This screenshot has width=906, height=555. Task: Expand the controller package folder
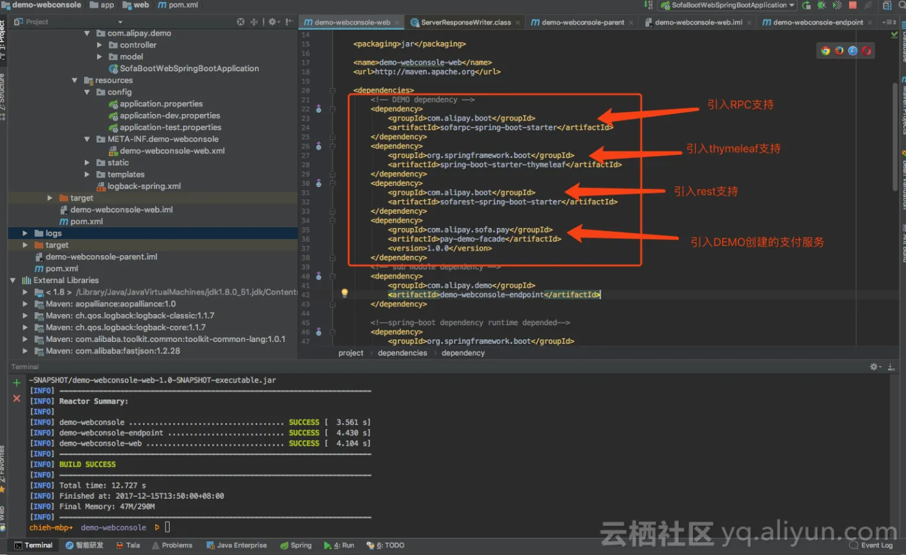(x=100, y=45)
